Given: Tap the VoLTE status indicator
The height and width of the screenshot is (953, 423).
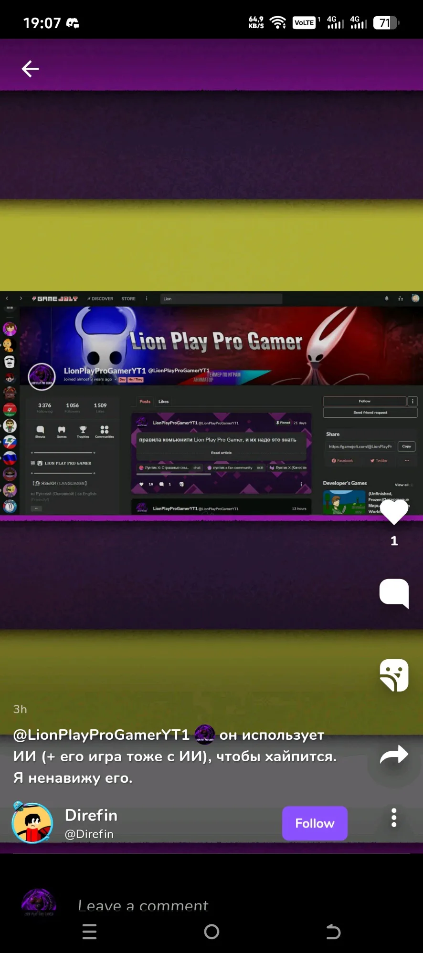Looking at the screenshot, I should coord(304,22).
